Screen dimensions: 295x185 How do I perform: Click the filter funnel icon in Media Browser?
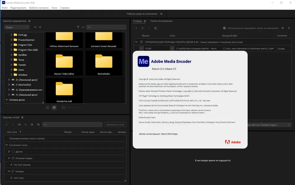(x=78, y=27)
